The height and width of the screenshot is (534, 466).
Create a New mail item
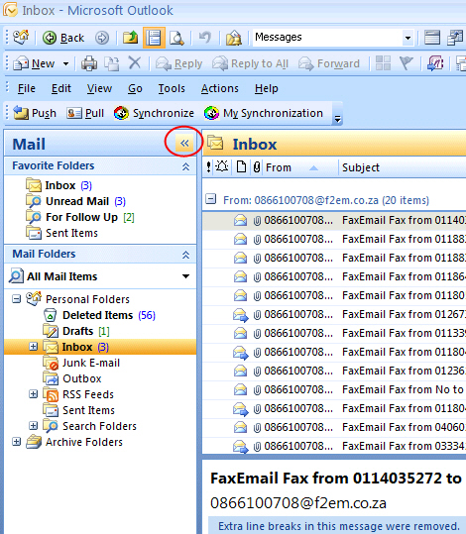click(34, 63)
